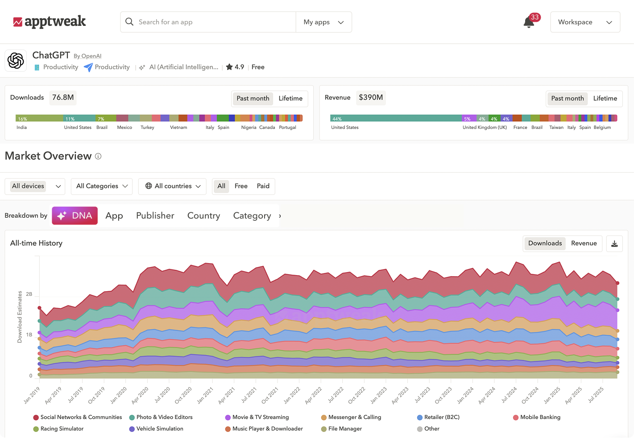
Task: Toggle Photo & Video Editors legend dot
Action: (132, 417)
